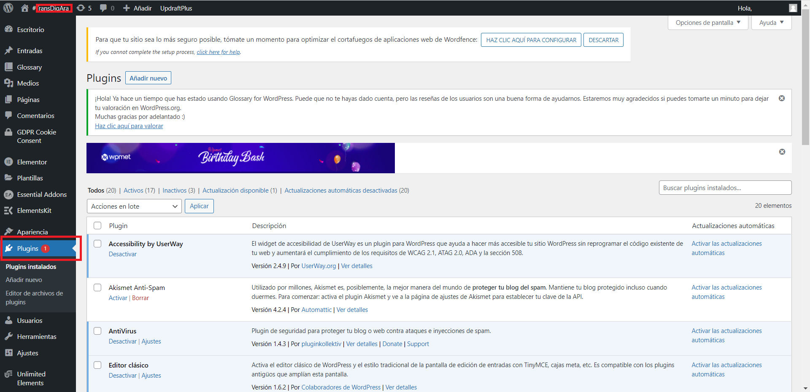Delete Akismet with Borrar link
The image size is (810, 392).
click(x=140, y=298)
